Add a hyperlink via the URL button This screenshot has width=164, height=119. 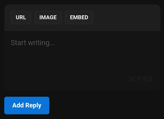pyautogui.click(x=21, y=17)
